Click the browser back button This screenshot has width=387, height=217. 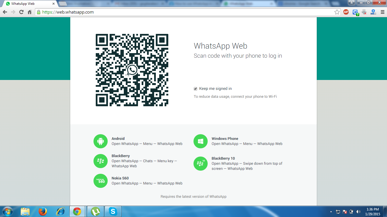pos(5,12)
